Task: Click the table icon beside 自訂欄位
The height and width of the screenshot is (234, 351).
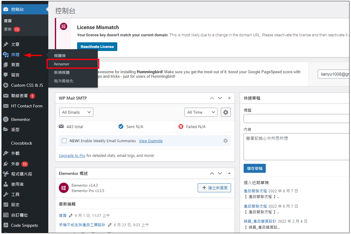Action: [6, 215]
